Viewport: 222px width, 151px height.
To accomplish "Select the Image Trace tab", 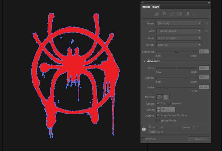I will [151, 7].
